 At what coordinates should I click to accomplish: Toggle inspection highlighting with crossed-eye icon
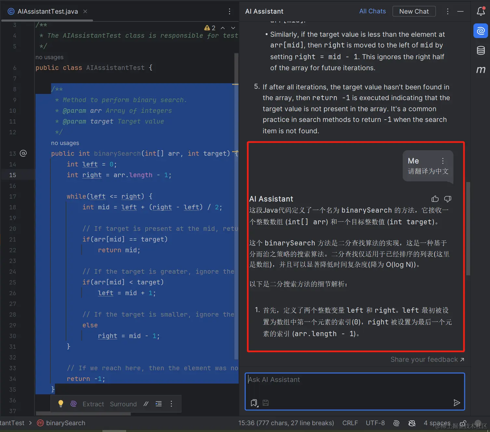tap(412, 423)
